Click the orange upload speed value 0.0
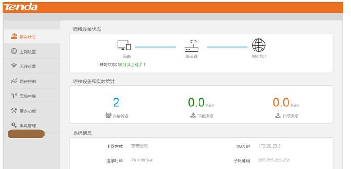The width and height of the screenshot is (351, 169). [281, 103]
